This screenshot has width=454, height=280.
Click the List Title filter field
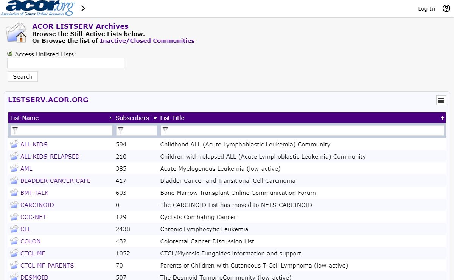(x=302, y=131)
